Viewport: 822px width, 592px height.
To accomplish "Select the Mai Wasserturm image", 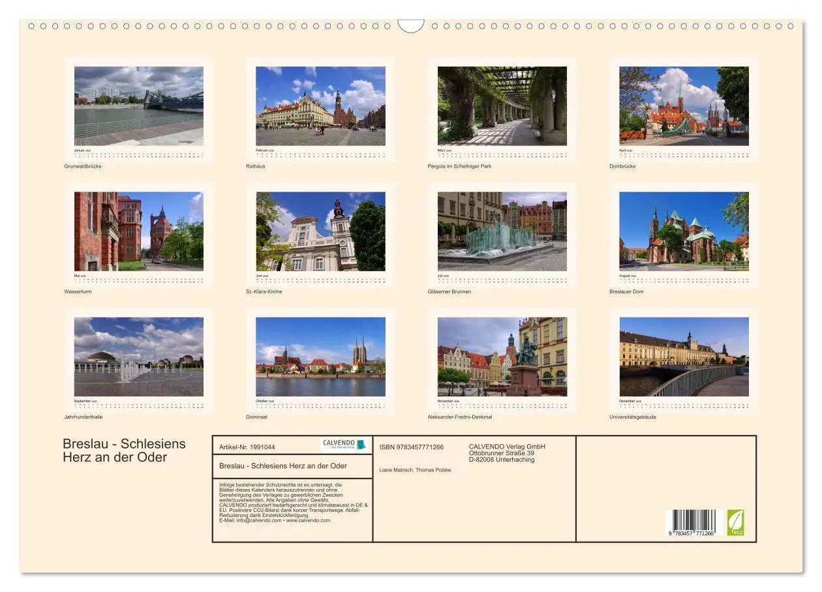I will pos(138,231).
